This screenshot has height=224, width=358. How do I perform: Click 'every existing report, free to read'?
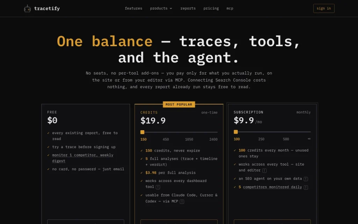click(85, 136)
